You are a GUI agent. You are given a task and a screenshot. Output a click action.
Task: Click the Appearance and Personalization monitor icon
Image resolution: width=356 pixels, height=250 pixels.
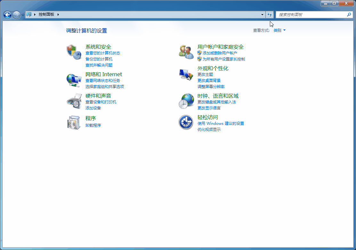tap(186, 74)
